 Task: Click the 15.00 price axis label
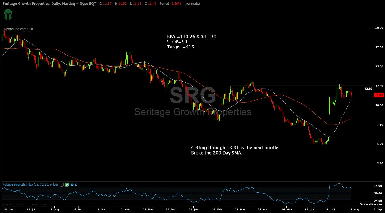379,66
